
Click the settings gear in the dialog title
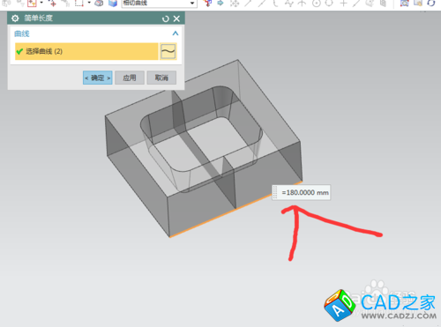click(15, 19)
